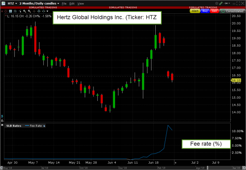Click the compress horizontal scale icon
This screenshot has width=246, height=170.
coord(44,11)
